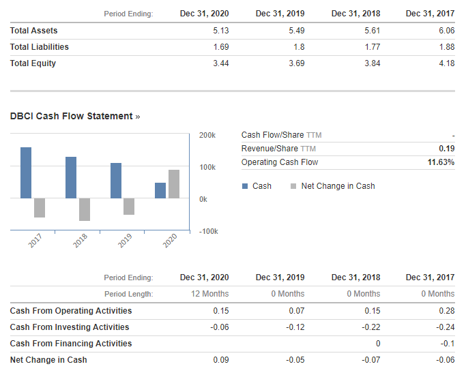Select the Cash From Operating Activities row label
The width and height of the screenshot is (466, 375).
pos(70,311)
